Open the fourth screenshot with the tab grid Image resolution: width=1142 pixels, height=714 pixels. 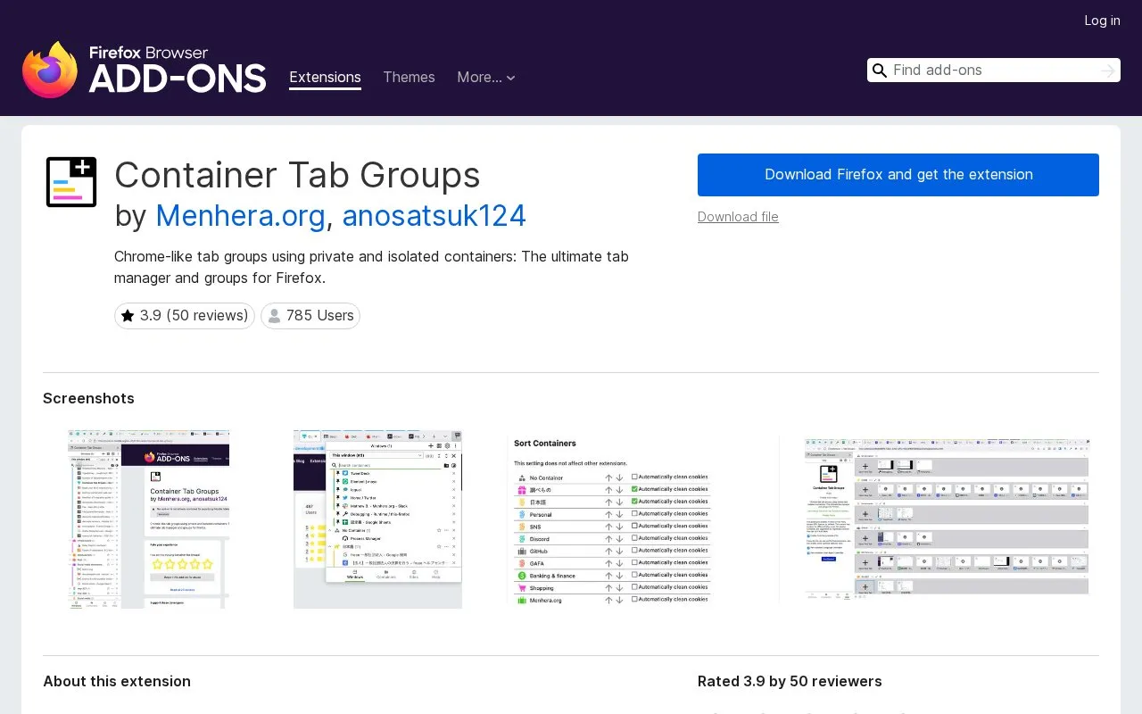(947, 518)
